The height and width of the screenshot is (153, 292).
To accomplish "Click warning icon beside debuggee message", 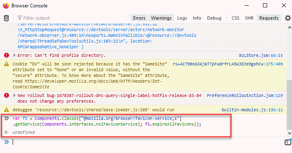I will click(7, 110).
